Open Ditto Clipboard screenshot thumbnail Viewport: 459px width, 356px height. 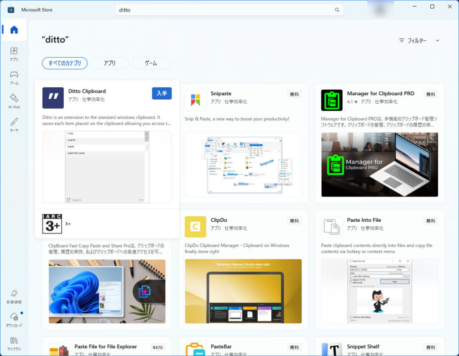point(107,167)
